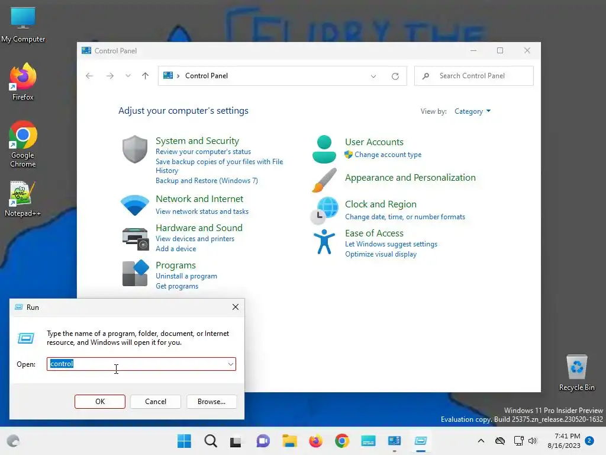Click Change date, time, or number formats
606x455 pixels.
[x=405, y=217]
